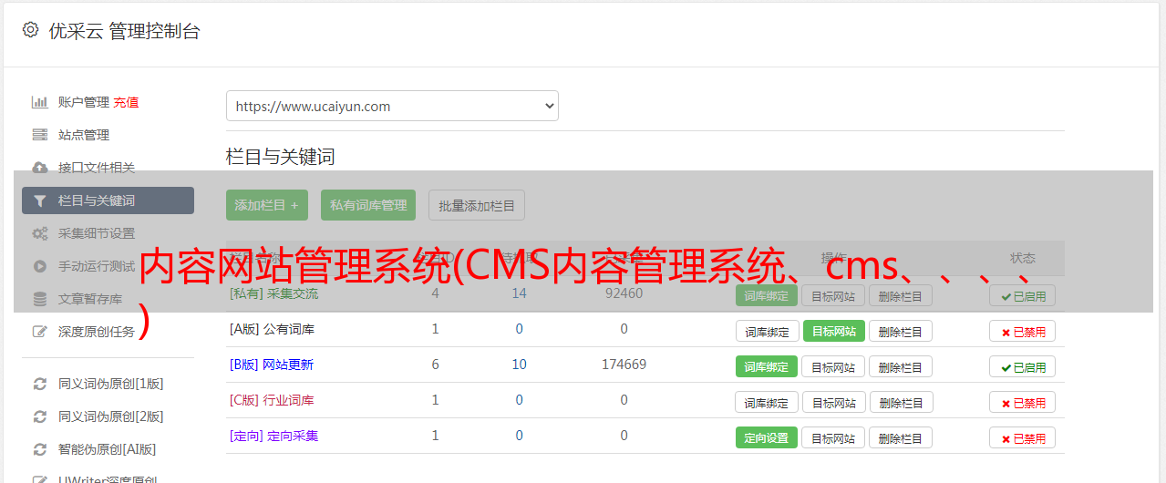The image size is (1166, 483).
Task: Select the [C版] 行业词库 column name
Action: [272, 400]
